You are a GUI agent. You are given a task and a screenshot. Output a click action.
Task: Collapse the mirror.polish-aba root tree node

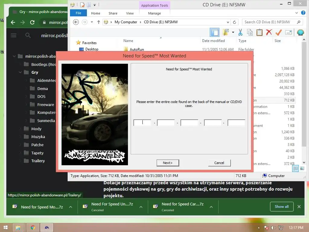tap(14, 56)
